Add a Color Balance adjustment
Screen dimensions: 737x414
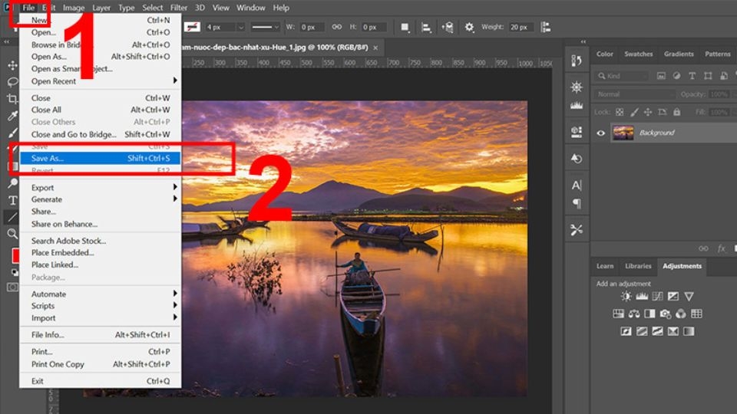pyautogui.click(x=634, y=314)
